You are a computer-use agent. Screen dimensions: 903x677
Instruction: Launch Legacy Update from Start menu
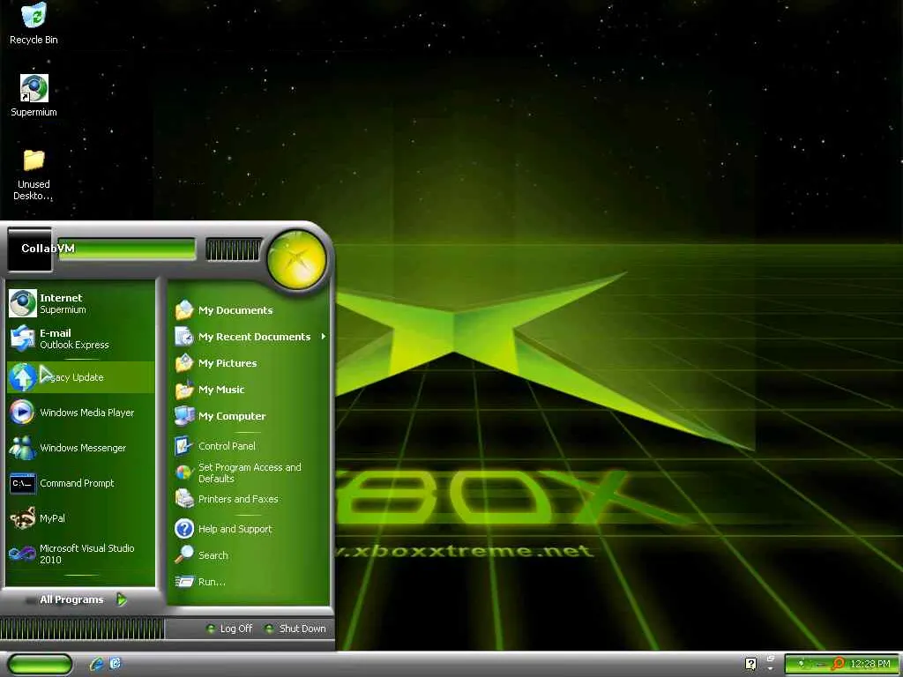(x=80, y=377)
